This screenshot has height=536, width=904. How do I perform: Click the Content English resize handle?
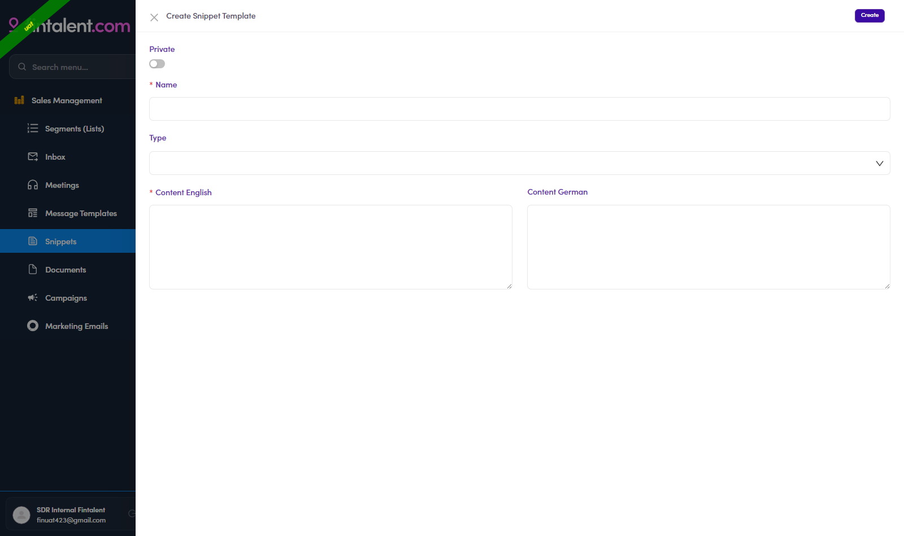click(509, 286)
